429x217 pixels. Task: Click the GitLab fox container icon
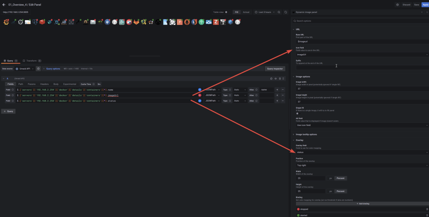[x=136, y=22]
